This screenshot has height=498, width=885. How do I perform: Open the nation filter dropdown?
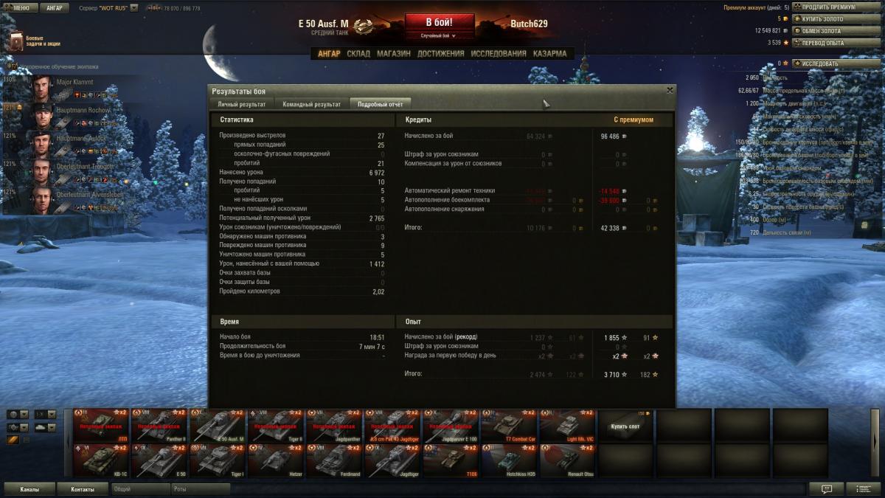point(18,415)
